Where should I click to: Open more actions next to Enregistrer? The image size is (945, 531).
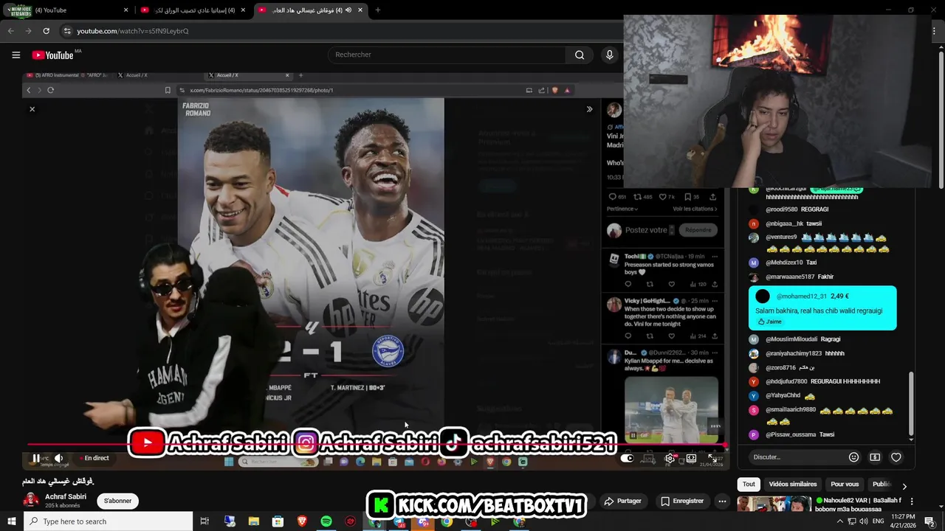722,501
